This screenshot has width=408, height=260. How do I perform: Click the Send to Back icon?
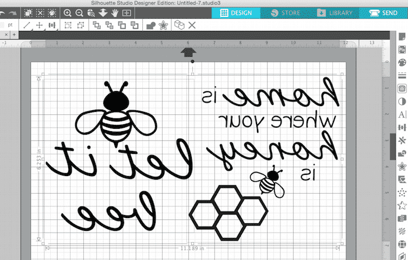pyautogui.click(x=135, y=25)
